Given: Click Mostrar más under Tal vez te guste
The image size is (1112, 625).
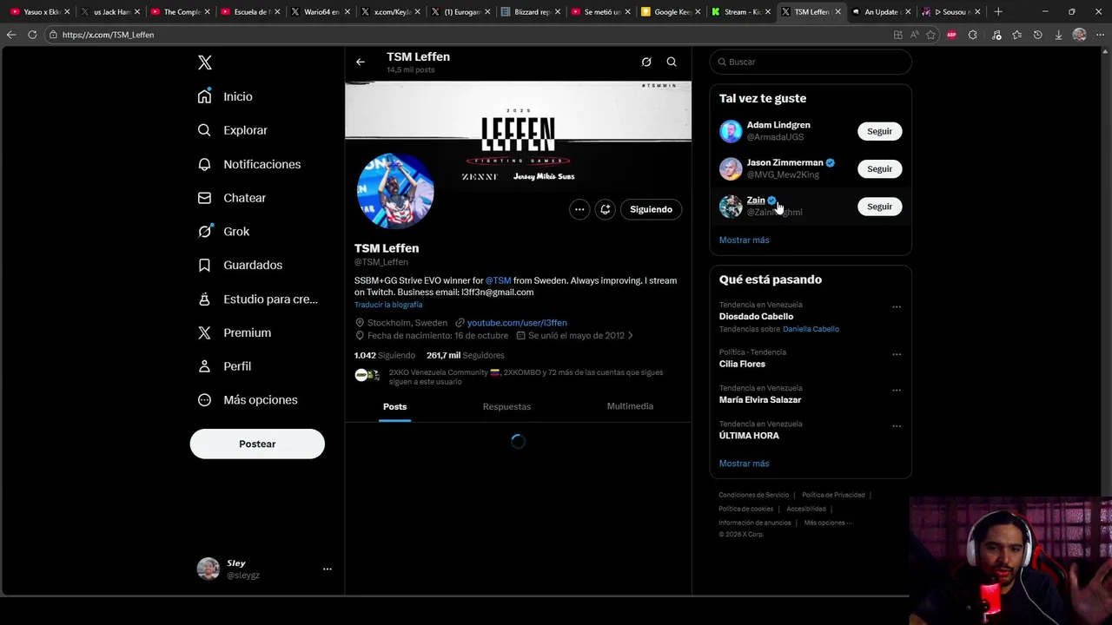Looking at the screenshot, I should click(745, 240).
